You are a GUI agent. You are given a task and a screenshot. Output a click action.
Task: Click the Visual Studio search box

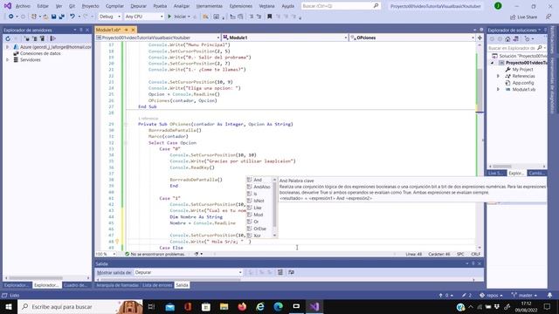(341, 6)
